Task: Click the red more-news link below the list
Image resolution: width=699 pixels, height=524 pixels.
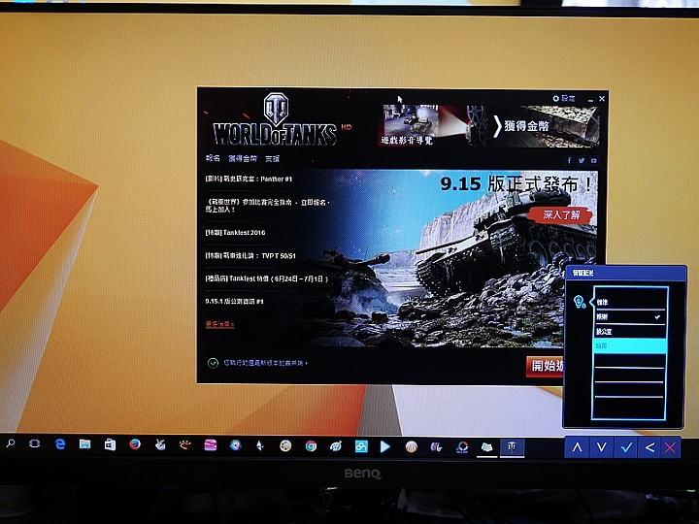Action: pyautogui.click(x=219, y=324)
